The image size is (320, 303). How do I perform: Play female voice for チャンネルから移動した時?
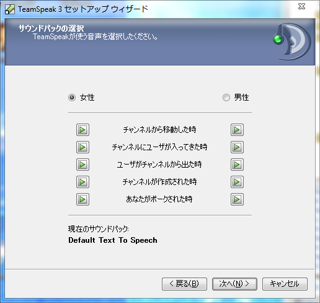(x=82, y=130)
